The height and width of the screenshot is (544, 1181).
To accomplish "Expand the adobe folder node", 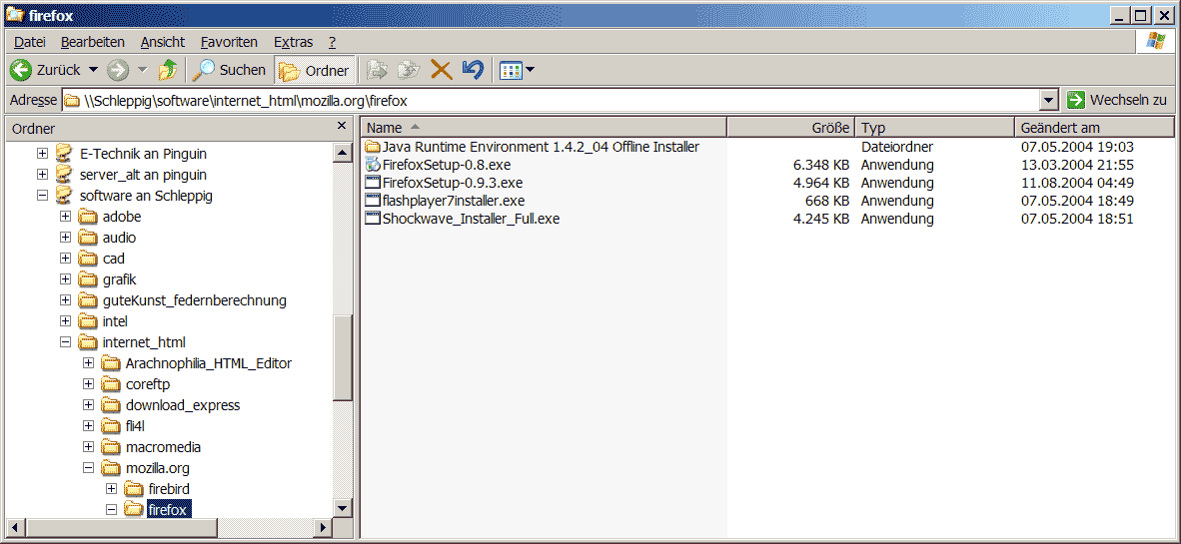I will [x=66, y=217].
